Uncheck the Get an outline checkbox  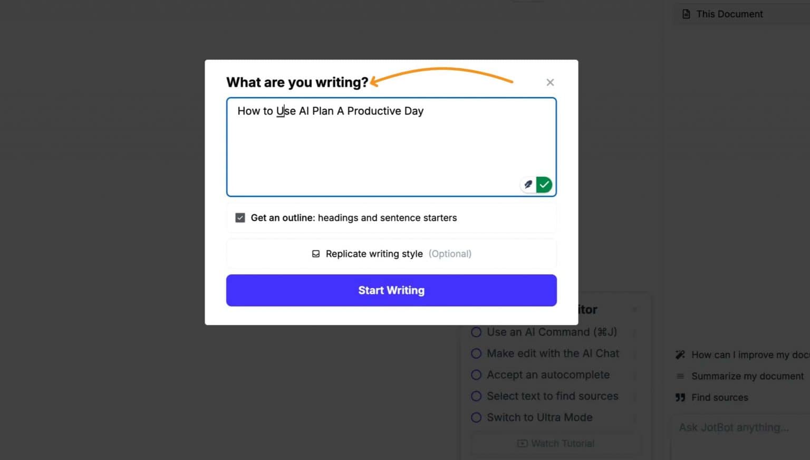[x=240, y=217]
